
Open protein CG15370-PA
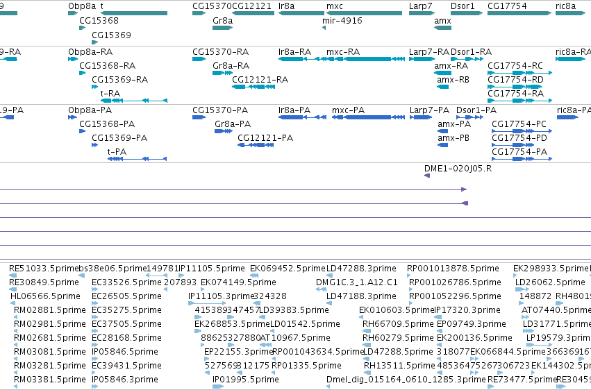point(220,110)
